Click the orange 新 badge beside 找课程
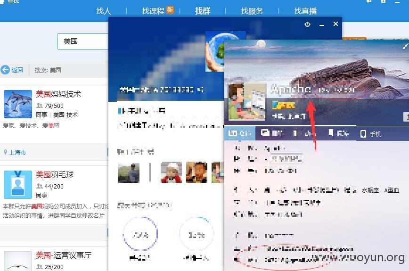The width and height of the screenshot is (409, 271). coord(170,9)
